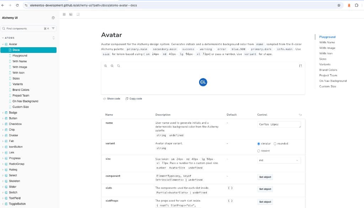Image resolution: width=364 pixels, height=208 pixels.
Task: Open the With Image story in the sidebar
Action: [x=20, y=67]
